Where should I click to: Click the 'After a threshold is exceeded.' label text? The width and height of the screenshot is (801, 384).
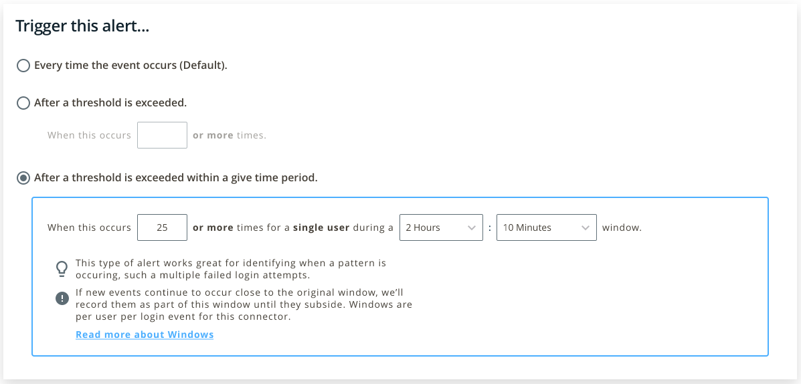click(x=110, y=103)
